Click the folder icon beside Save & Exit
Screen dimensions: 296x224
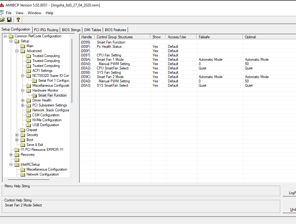click(x=23, y=145)
